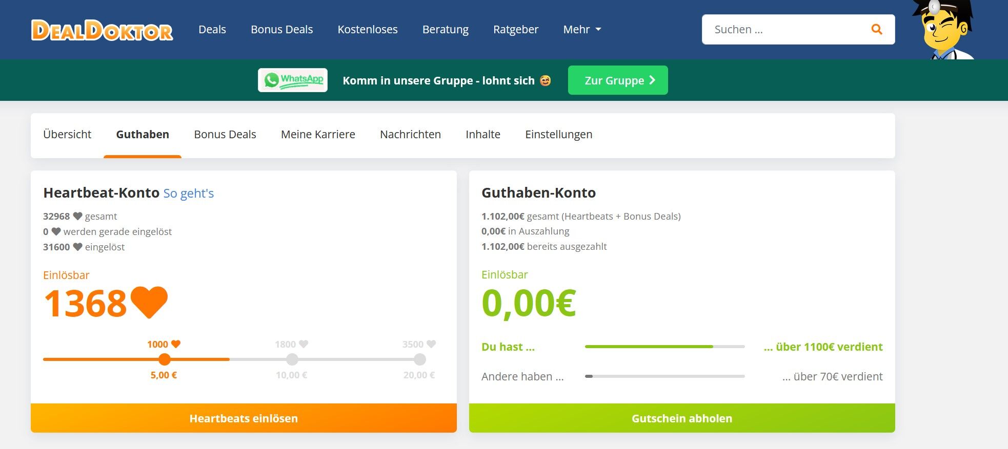Open the Kostenloses menu item
The width and height of the screenshot is (1008, 449).
[368, 30]
